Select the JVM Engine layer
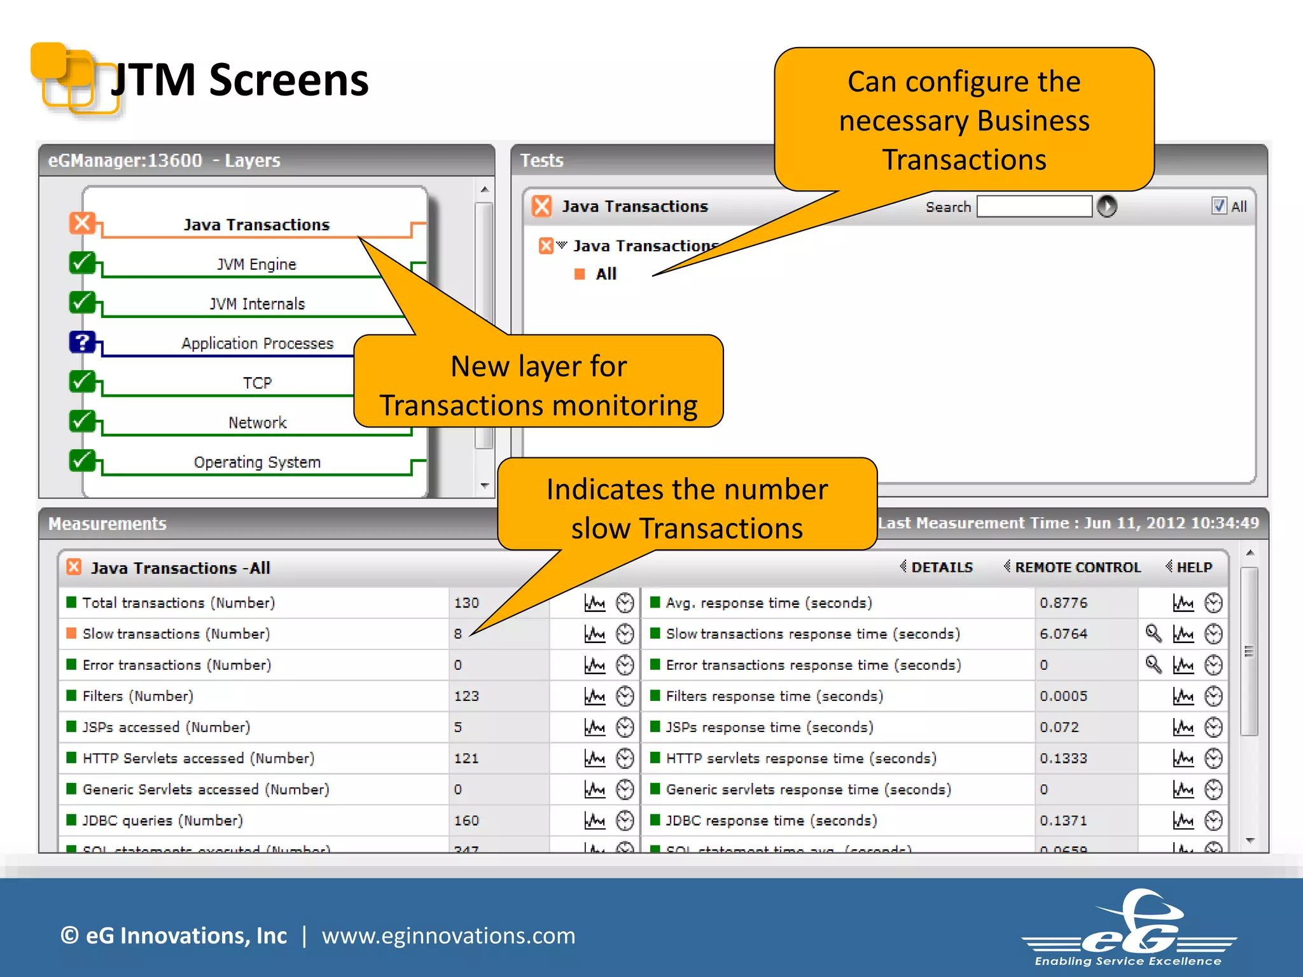 coord(256,264)
